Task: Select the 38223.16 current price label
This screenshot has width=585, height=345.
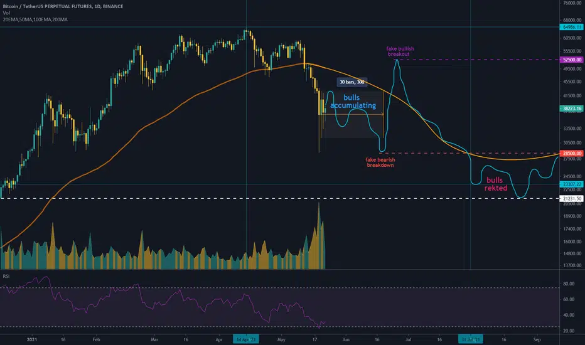Action: 572,109
